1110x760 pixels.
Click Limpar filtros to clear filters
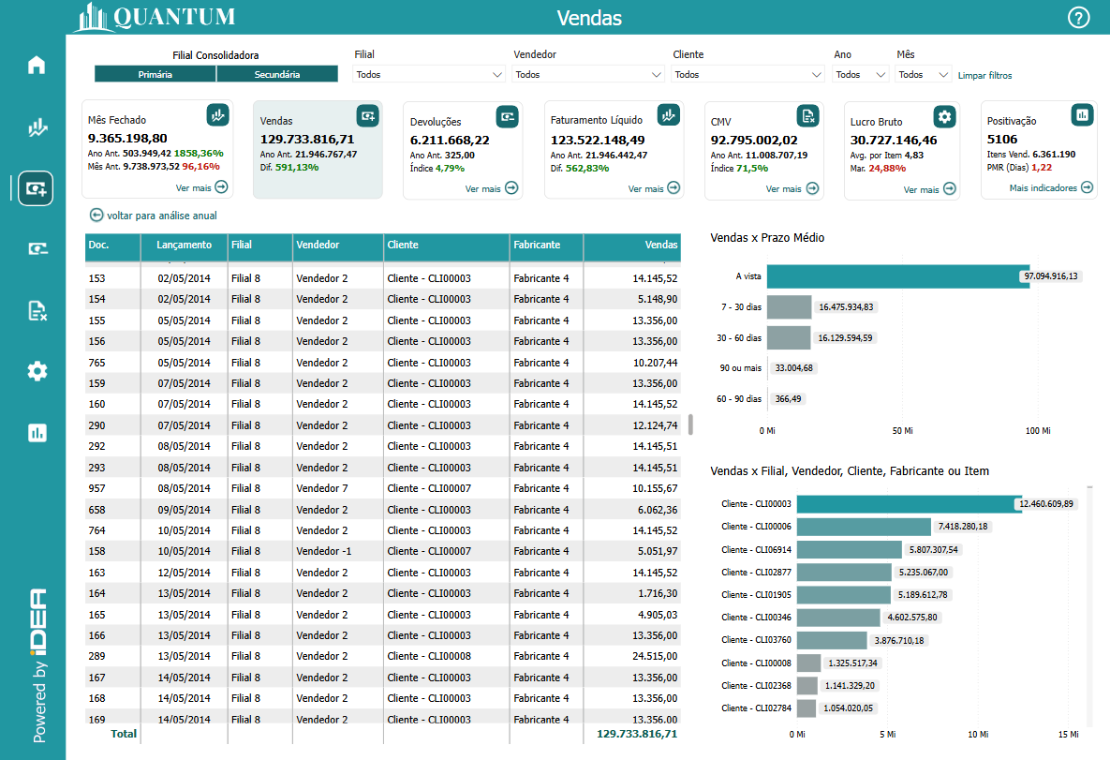(x=984, y=75)
